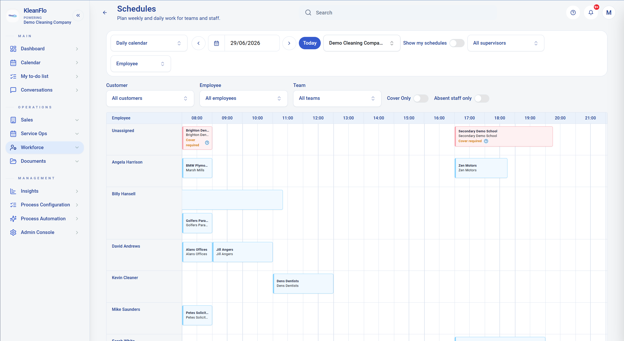Go to previous day arrow

click(199, 43)
